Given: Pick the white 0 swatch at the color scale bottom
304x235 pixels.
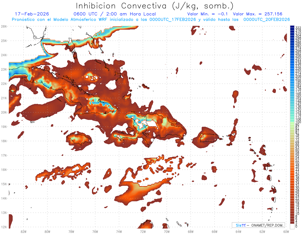Looking at the screenshot, I should click(292, 226).
